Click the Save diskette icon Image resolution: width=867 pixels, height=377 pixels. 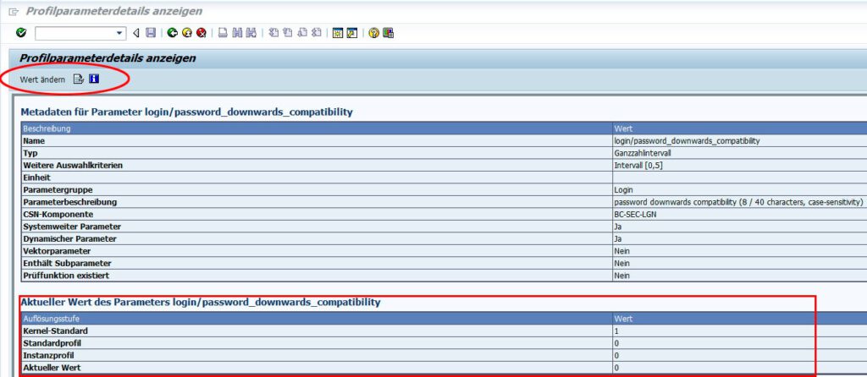click(x=151, y=33)
